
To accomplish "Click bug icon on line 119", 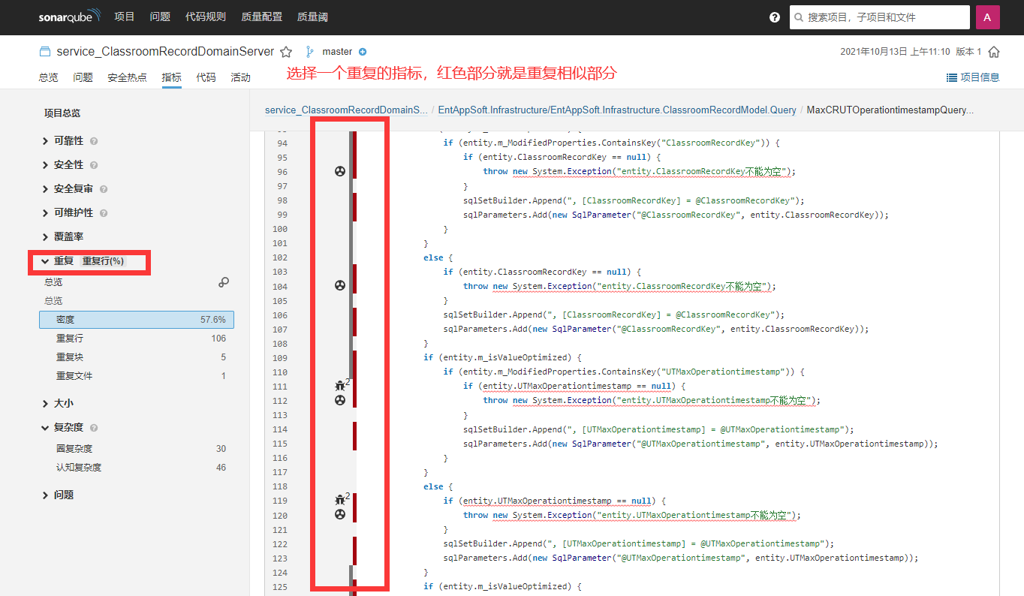I will [339, 500].
